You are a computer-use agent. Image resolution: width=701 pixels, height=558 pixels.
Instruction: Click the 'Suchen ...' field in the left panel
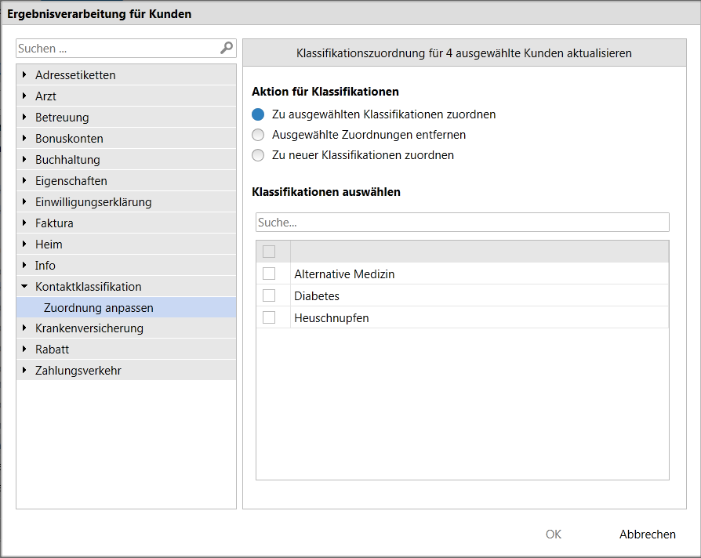pos(116,49)
